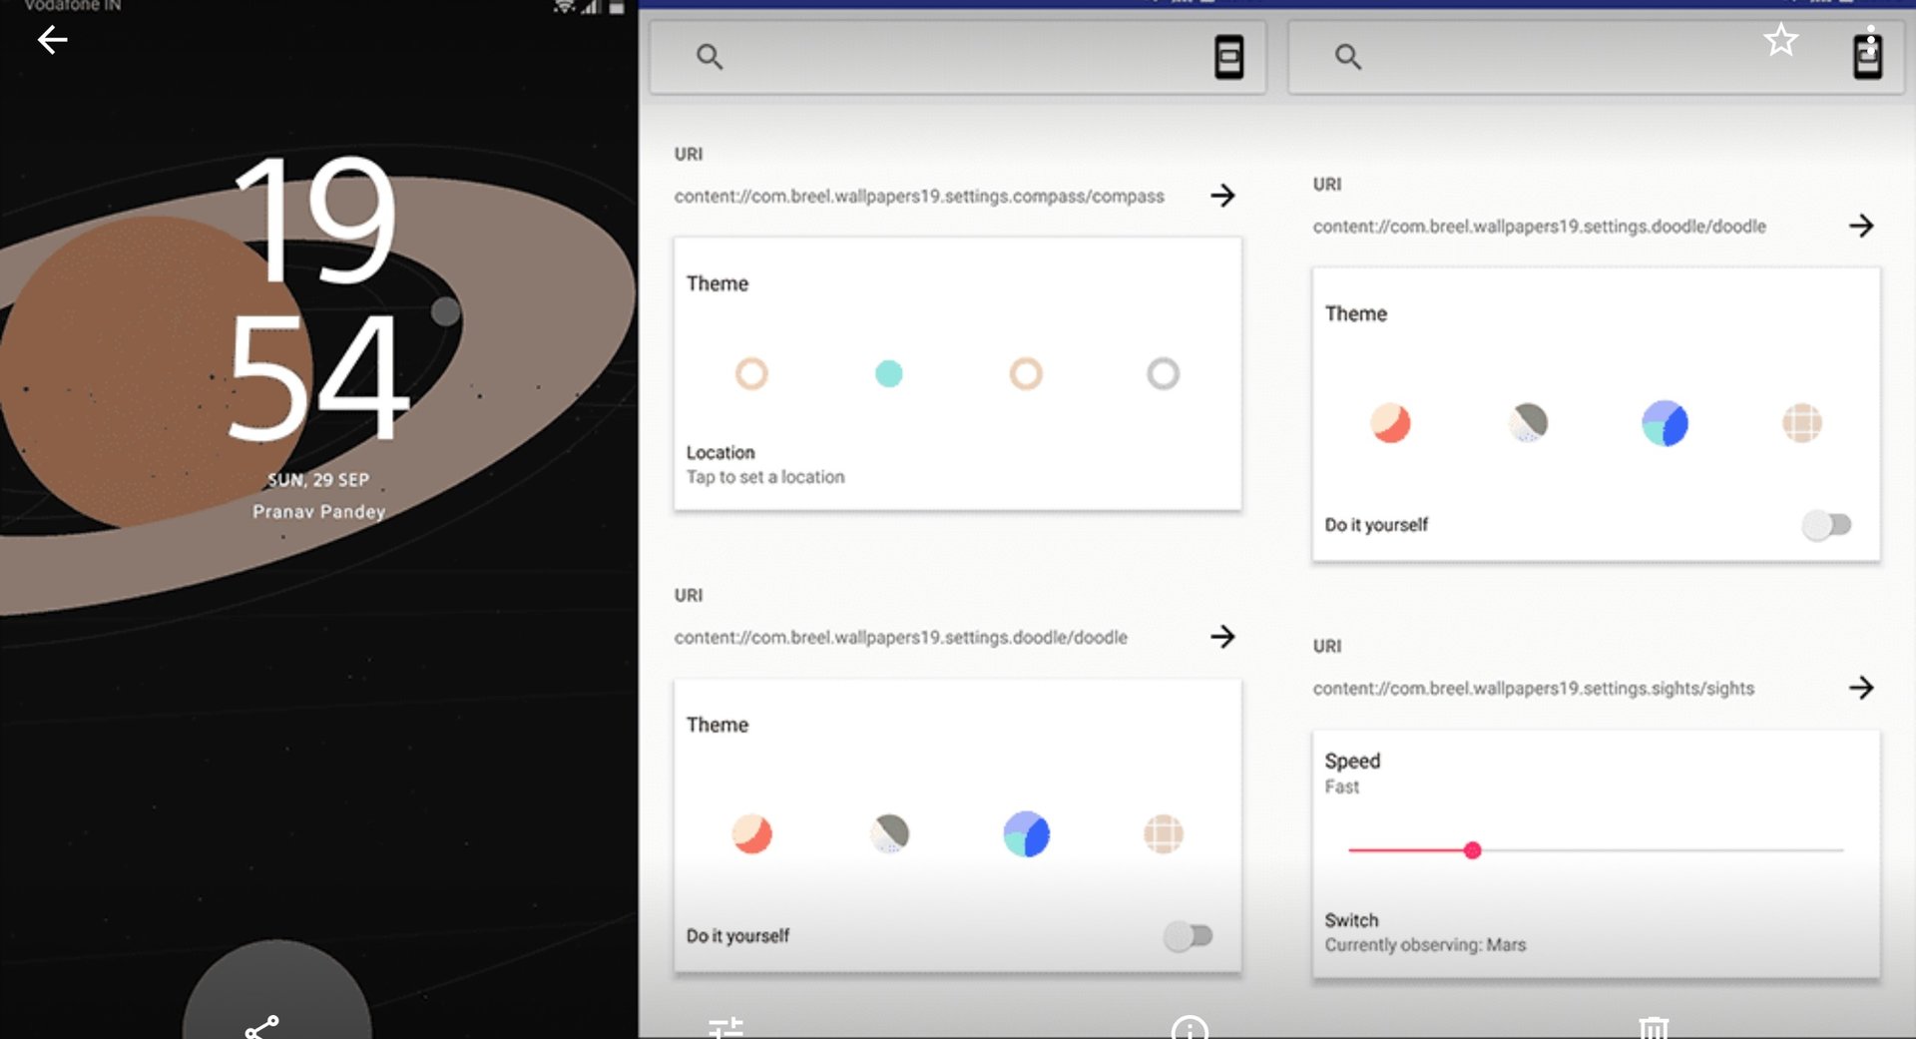Select third orange ring compass theme
The height and width of the screenshot is (1039, 1916).
tap(1026, 373)
